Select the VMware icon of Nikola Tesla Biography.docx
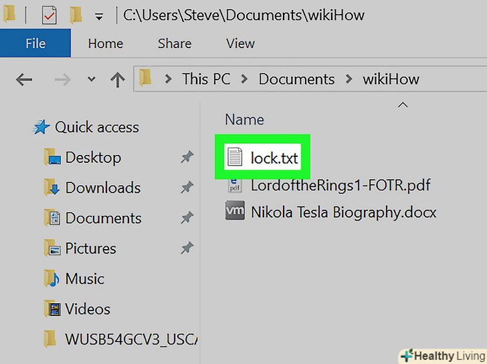 235,210
